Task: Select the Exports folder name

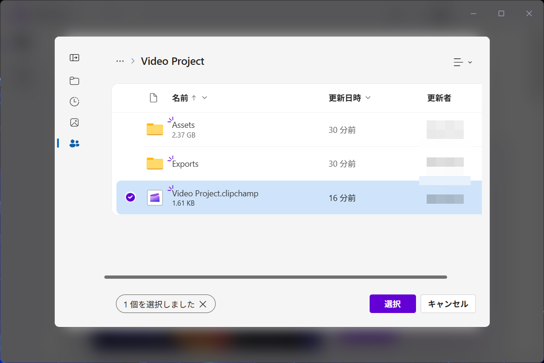Action: (x=185, y=164)
